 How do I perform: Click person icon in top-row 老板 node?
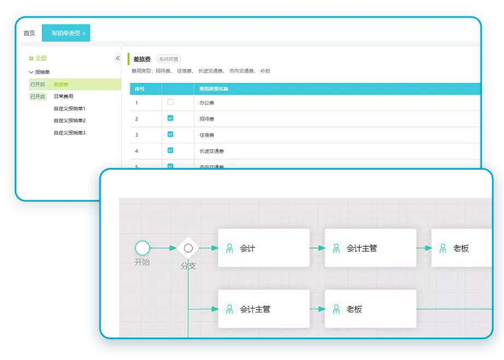(443, 248)
